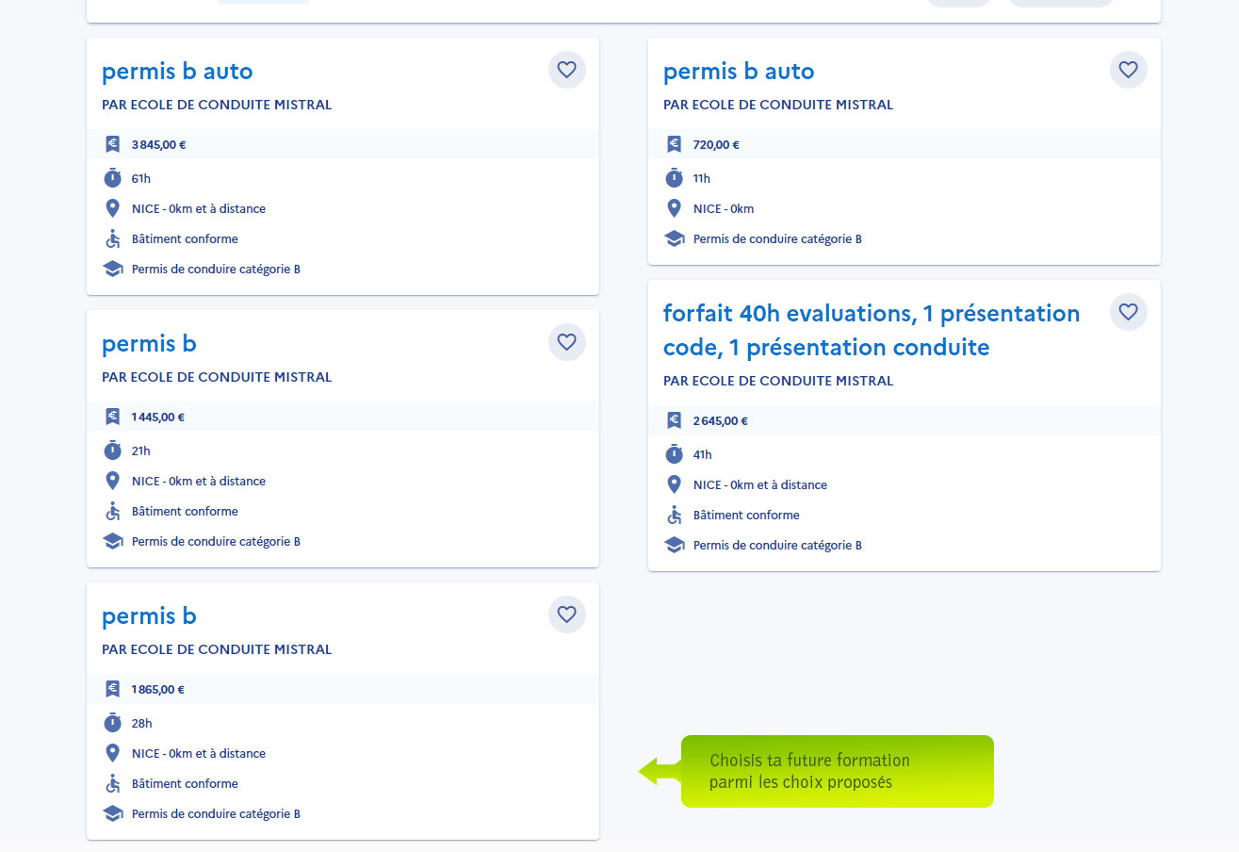This screenshot has width=1239, height=852.
Task: Click the stopwatch icon beside 41h
Action: pyautogui.click(x=675, y=453)
